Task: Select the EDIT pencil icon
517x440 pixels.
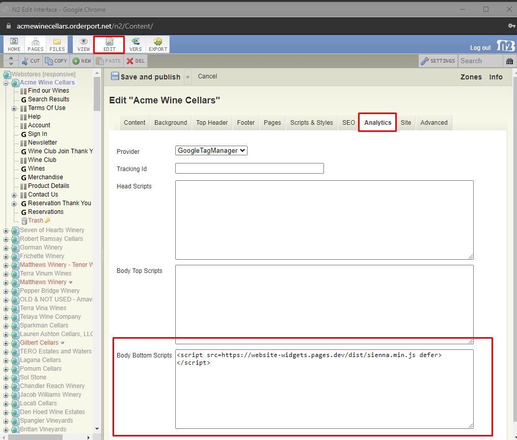Action: point(110,44)
